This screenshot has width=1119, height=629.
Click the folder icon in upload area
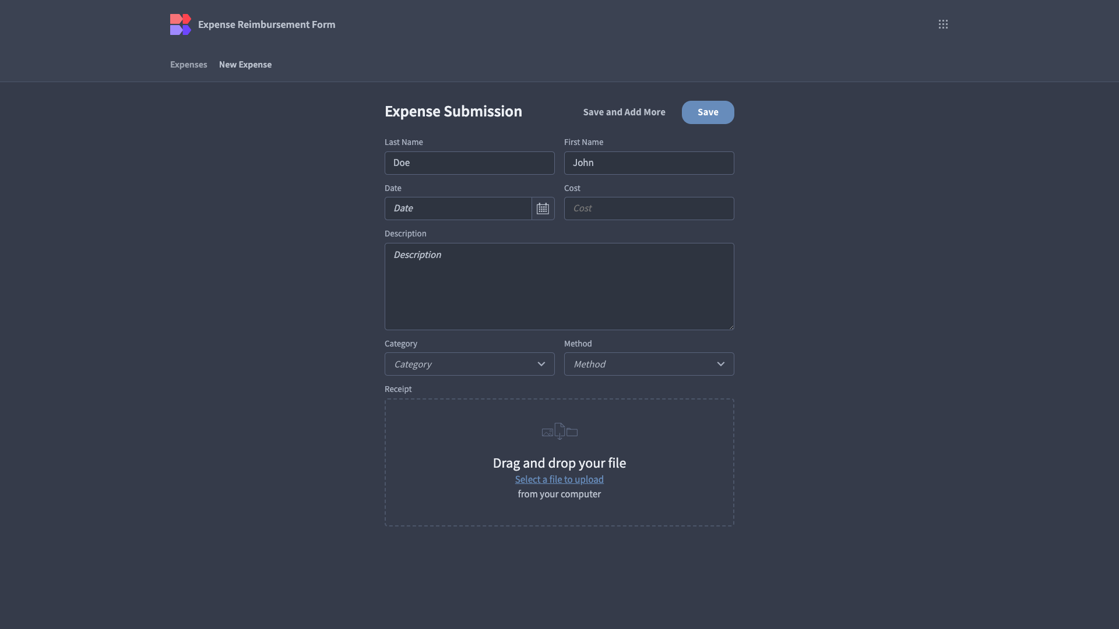tap(572, 432)
